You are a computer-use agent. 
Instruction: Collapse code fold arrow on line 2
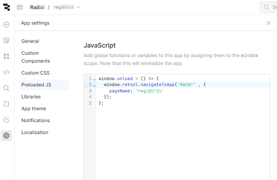coord(94,85)
